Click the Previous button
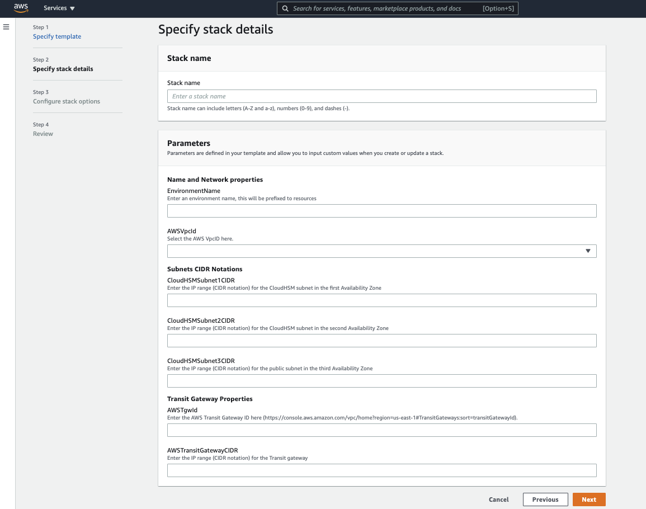The image size is (646, 509). pyautogui.click(x=545, y=499)
